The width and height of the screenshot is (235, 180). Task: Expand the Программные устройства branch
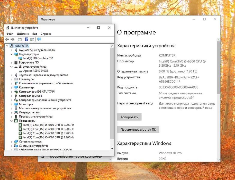[12, 116]
